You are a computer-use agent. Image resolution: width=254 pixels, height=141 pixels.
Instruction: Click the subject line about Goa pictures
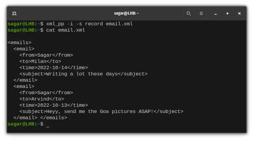coord(101,111)
